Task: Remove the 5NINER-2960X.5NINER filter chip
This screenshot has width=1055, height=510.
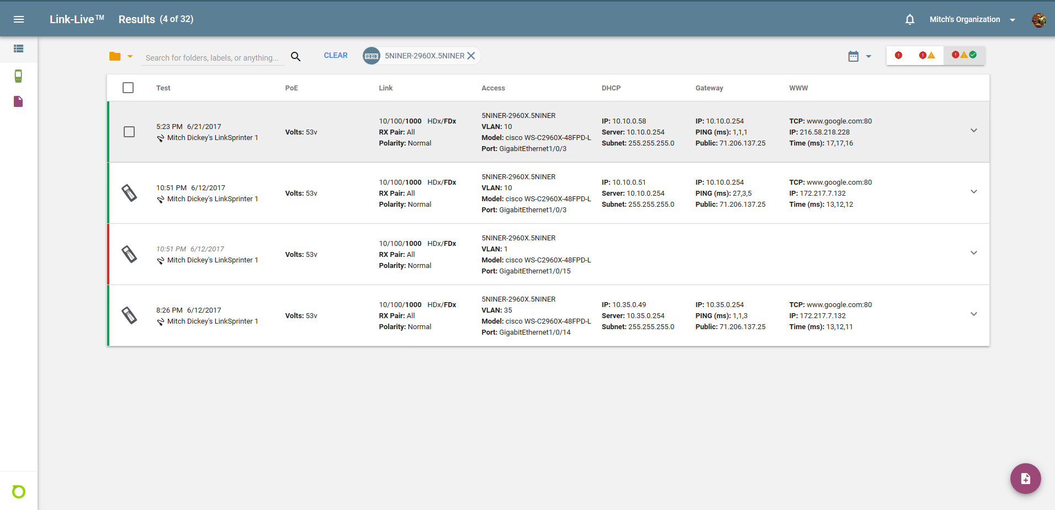Action: (x=471, y=56)
